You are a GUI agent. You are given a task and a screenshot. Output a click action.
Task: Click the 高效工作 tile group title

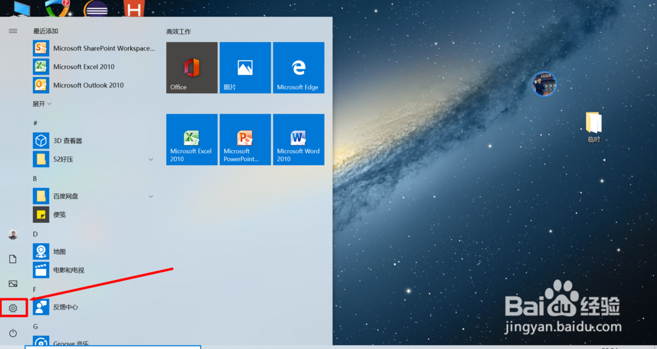(178, 32)
